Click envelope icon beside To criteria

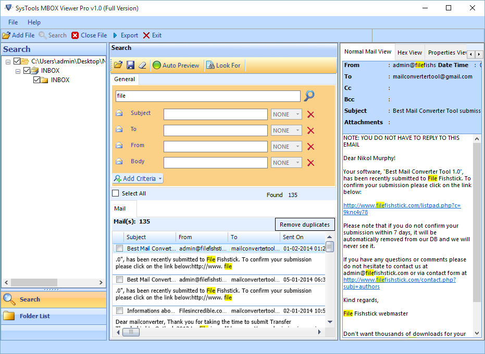tap(119, 129)
